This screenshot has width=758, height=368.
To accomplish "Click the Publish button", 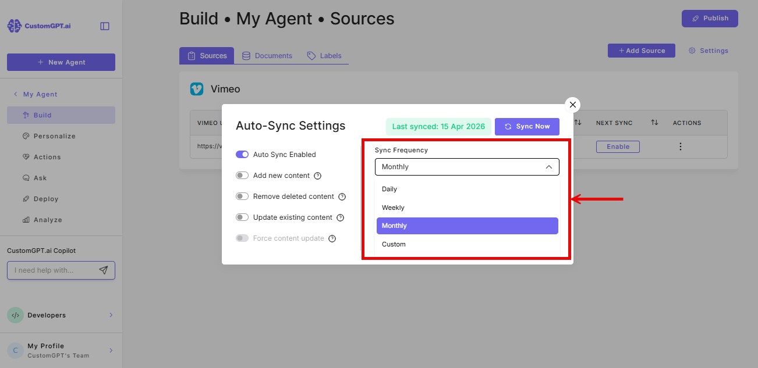I will coord(710,18).
